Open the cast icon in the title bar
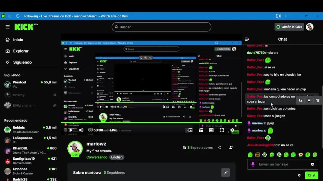 click(x=278, y=16)
